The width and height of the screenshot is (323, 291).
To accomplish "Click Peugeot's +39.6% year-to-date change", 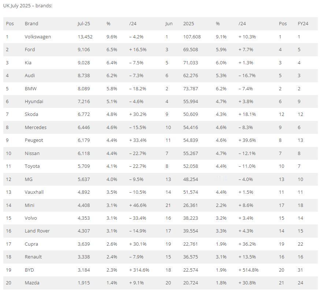I will (247, 140).
